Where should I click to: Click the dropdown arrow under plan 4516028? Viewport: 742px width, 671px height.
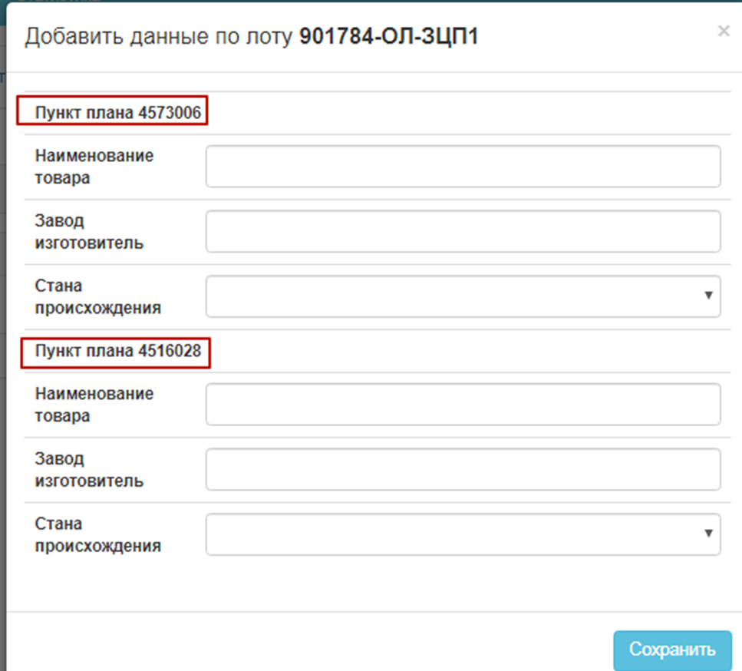tap(708, 534)
